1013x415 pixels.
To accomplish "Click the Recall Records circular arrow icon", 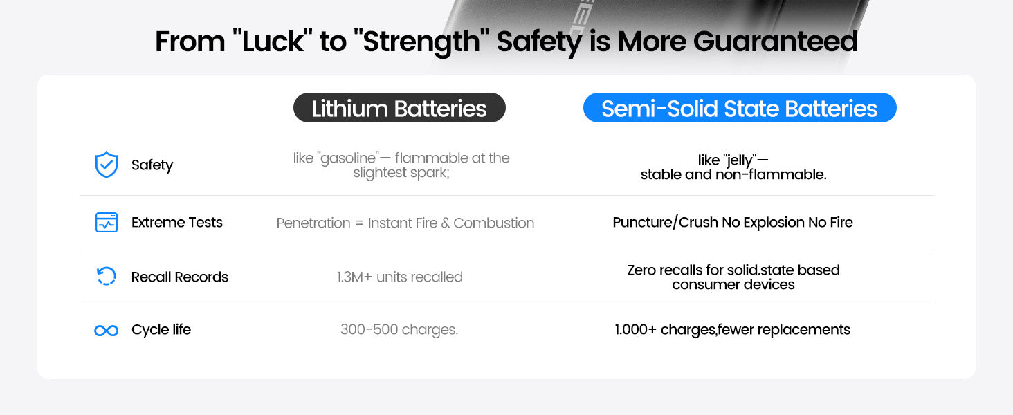I will point(106,277).
